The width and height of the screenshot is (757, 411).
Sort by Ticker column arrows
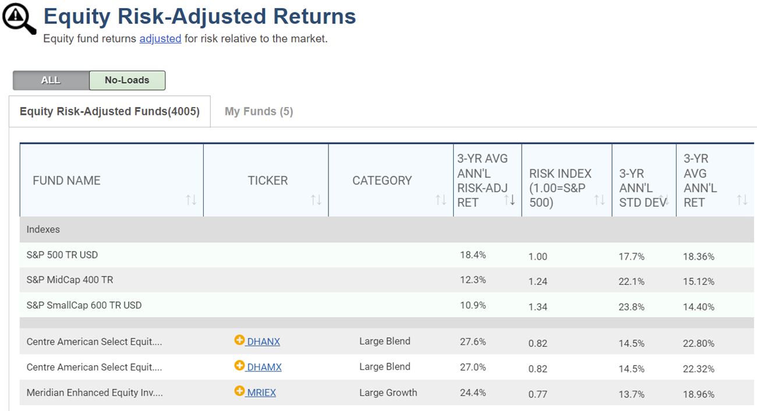[x=316, y=200]
